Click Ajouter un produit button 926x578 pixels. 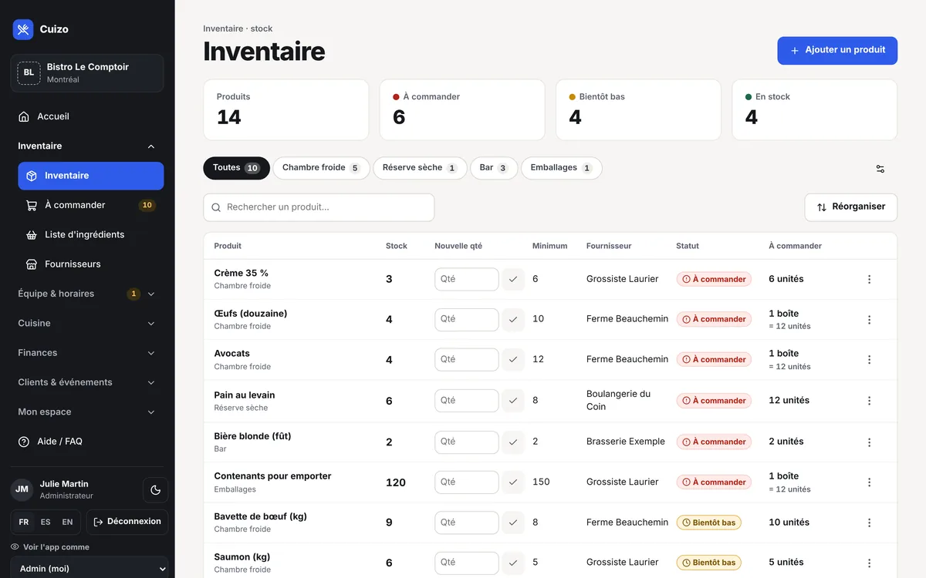tap(837, 50)
